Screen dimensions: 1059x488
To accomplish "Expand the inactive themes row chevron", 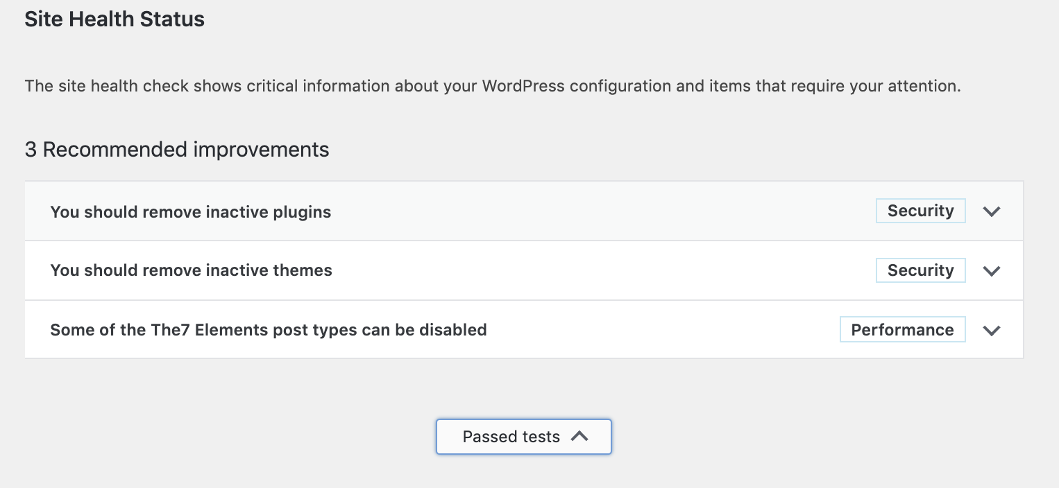I will pos(992,271).
